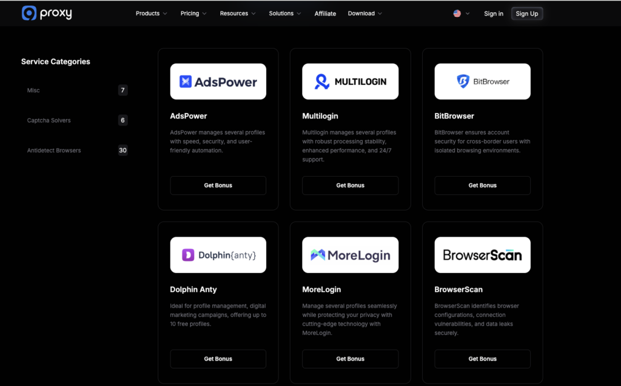Image resolution: width=621 pixels, height=386 pixels.
Task: Expand the Download menu chevron
Action: [x=380, y=13]
